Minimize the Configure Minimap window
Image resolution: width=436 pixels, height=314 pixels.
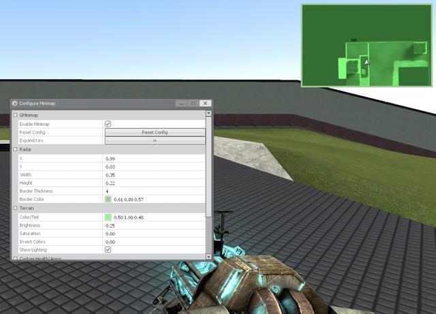181,104
